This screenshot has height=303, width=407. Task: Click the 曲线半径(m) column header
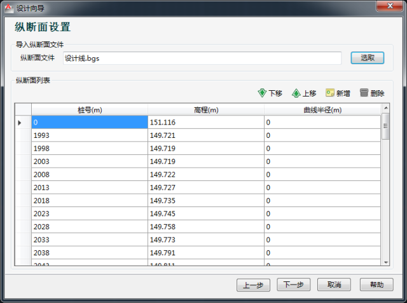click(322, 110)
